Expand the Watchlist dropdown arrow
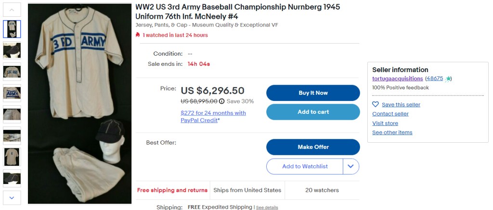 (x=350, y=166)
